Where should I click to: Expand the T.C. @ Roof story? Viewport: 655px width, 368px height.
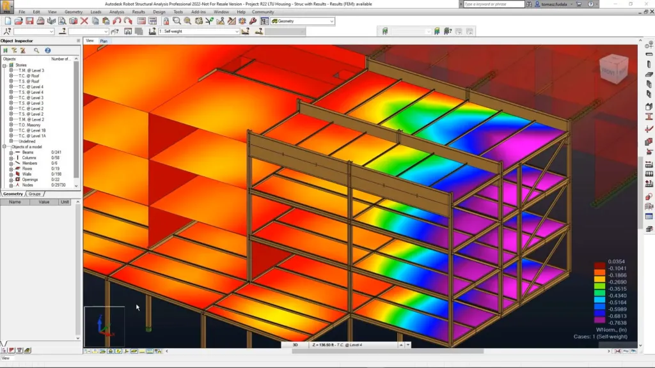tap(11, 76)
